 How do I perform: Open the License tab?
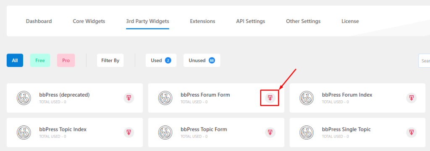click(350, 21)
